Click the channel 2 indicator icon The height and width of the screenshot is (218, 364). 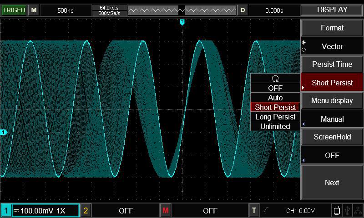pos(86,211)
